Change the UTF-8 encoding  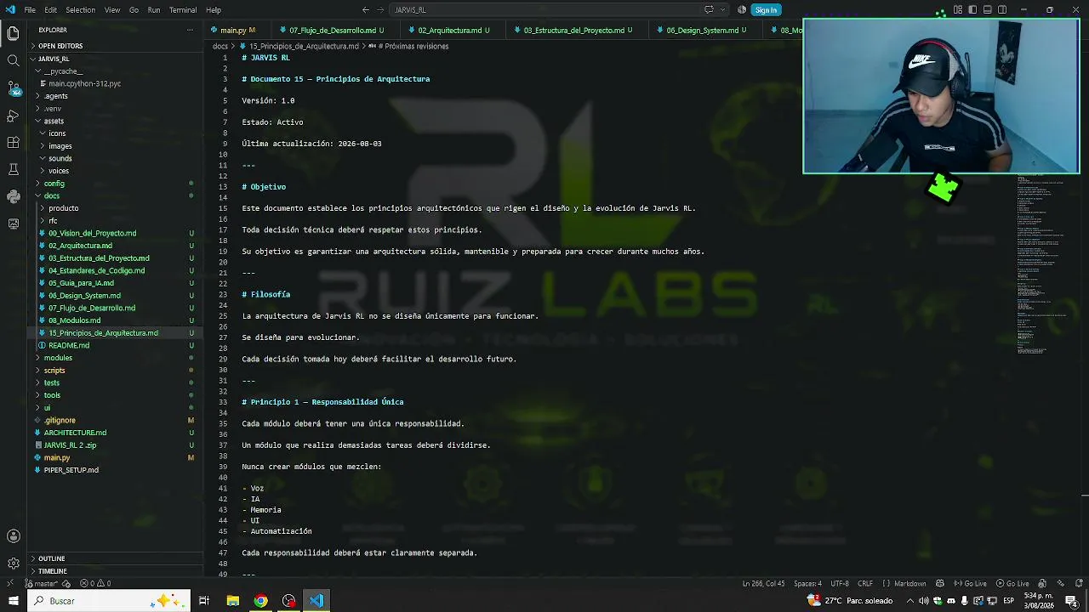point(839,584)
